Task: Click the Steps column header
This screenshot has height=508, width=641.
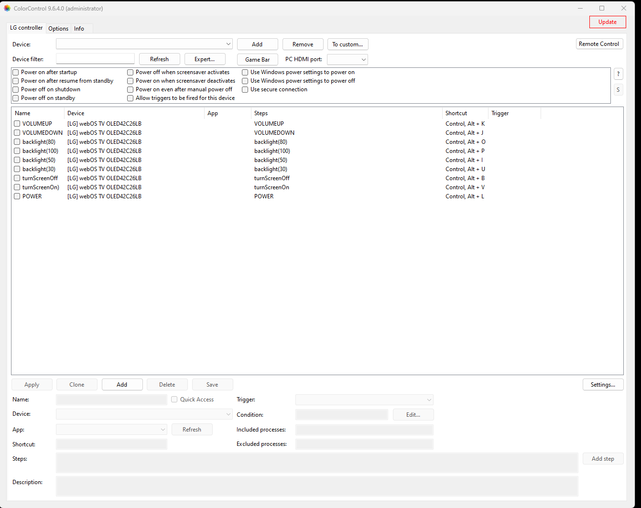Action: tap(347, 113)
